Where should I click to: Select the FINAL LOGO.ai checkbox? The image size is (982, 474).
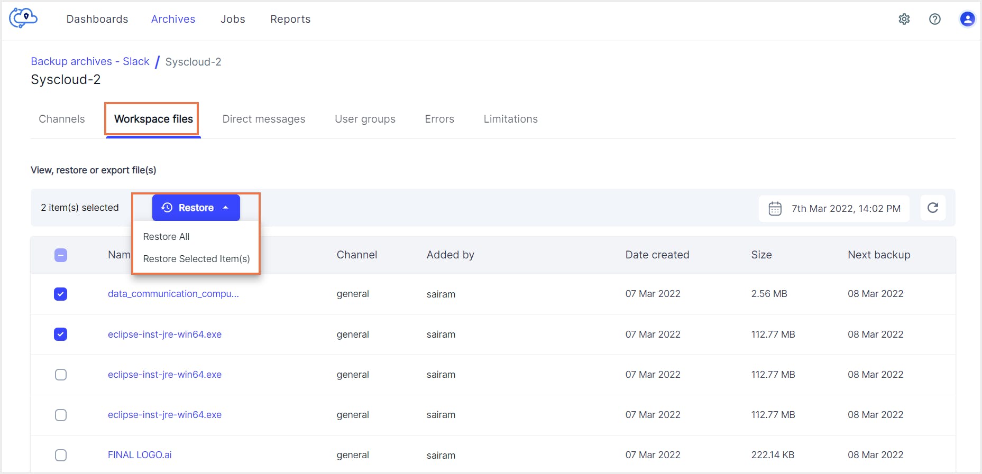pos(61,455)
